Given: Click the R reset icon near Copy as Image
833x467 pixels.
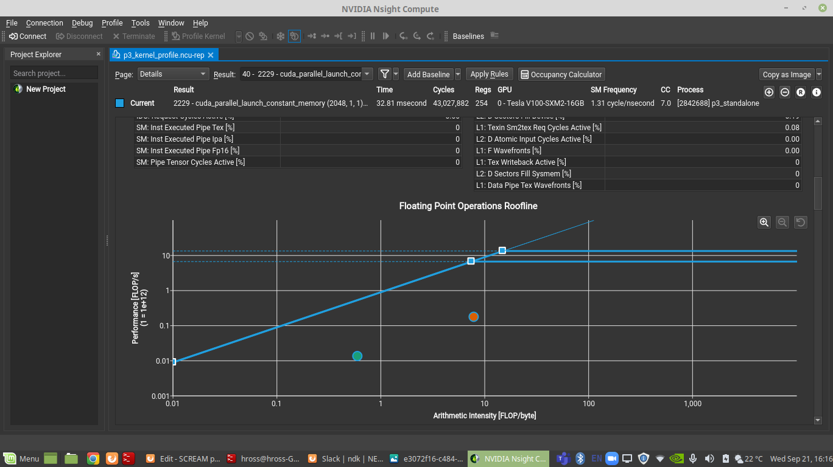Looking at the screenshot, I should click(800, 92).
